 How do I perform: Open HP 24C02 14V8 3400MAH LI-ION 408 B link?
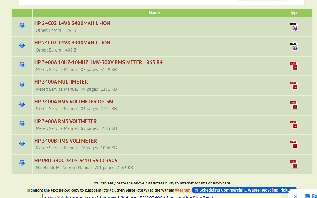(x=72, y=43)
